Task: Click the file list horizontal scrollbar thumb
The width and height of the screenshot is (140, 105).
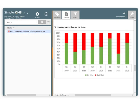Action: point(21,95)
